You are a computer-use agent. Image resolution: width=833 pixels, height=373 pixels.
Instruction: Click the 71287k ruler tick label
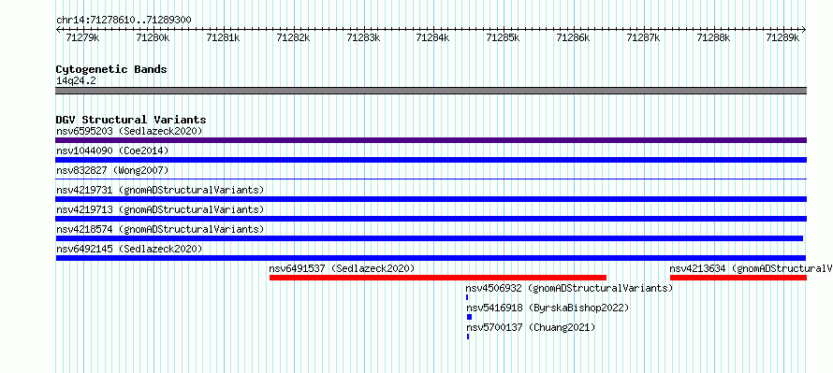point(643,37)
